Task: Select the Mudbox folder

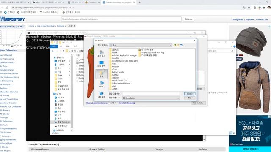Action: click(x=114, y=67)
